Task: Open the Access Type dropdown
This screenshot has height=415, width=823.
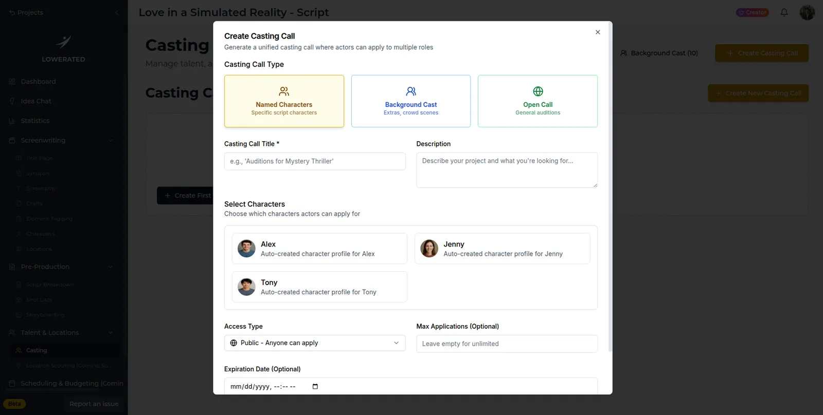Action: [315, 343]
